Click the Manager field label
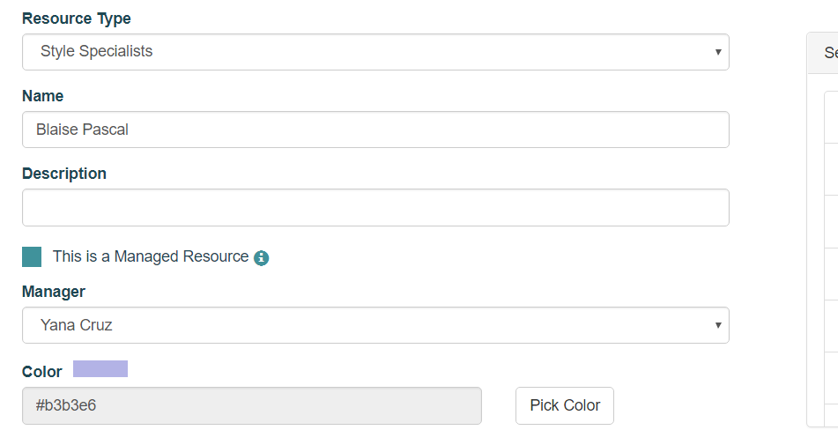Viewport: 838px width, 445px height. pyautogui.click(x=54, y=292)
